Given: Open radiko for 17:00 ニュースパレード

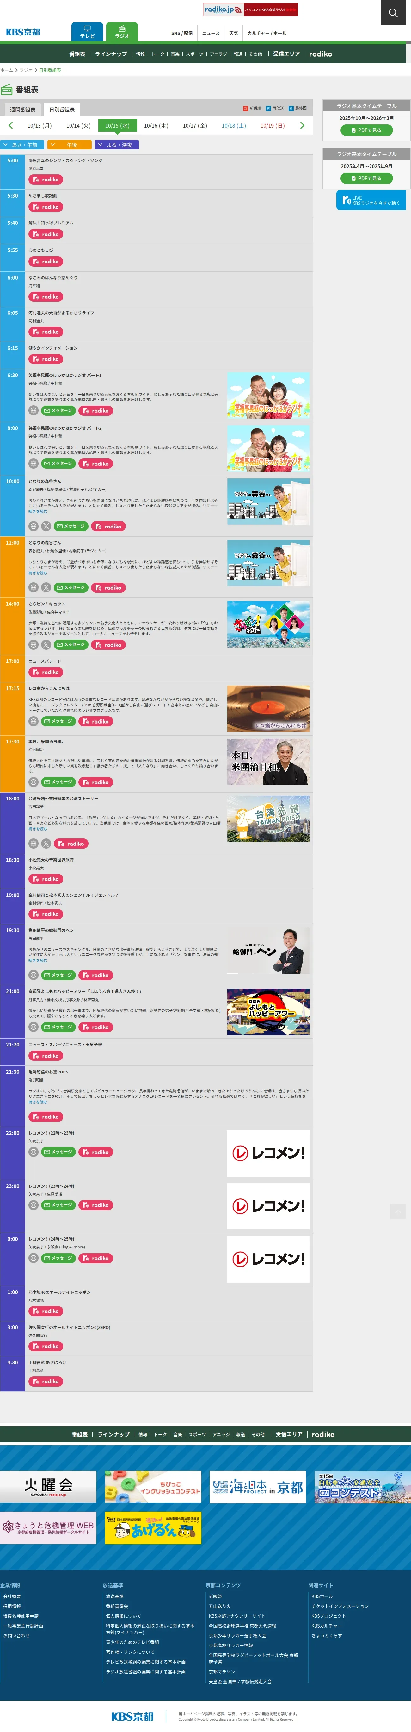Looking at the screenshot, I should pos(46,672).
